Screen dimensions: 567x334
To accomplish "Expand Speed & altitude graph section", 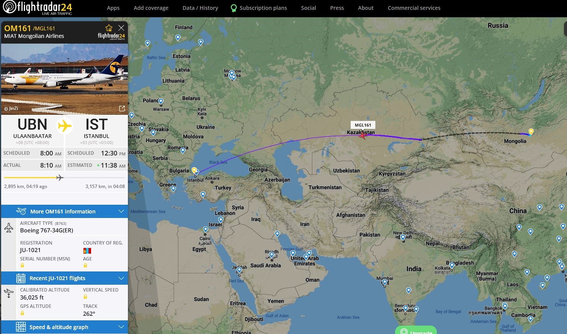I will tap(65, 327).
